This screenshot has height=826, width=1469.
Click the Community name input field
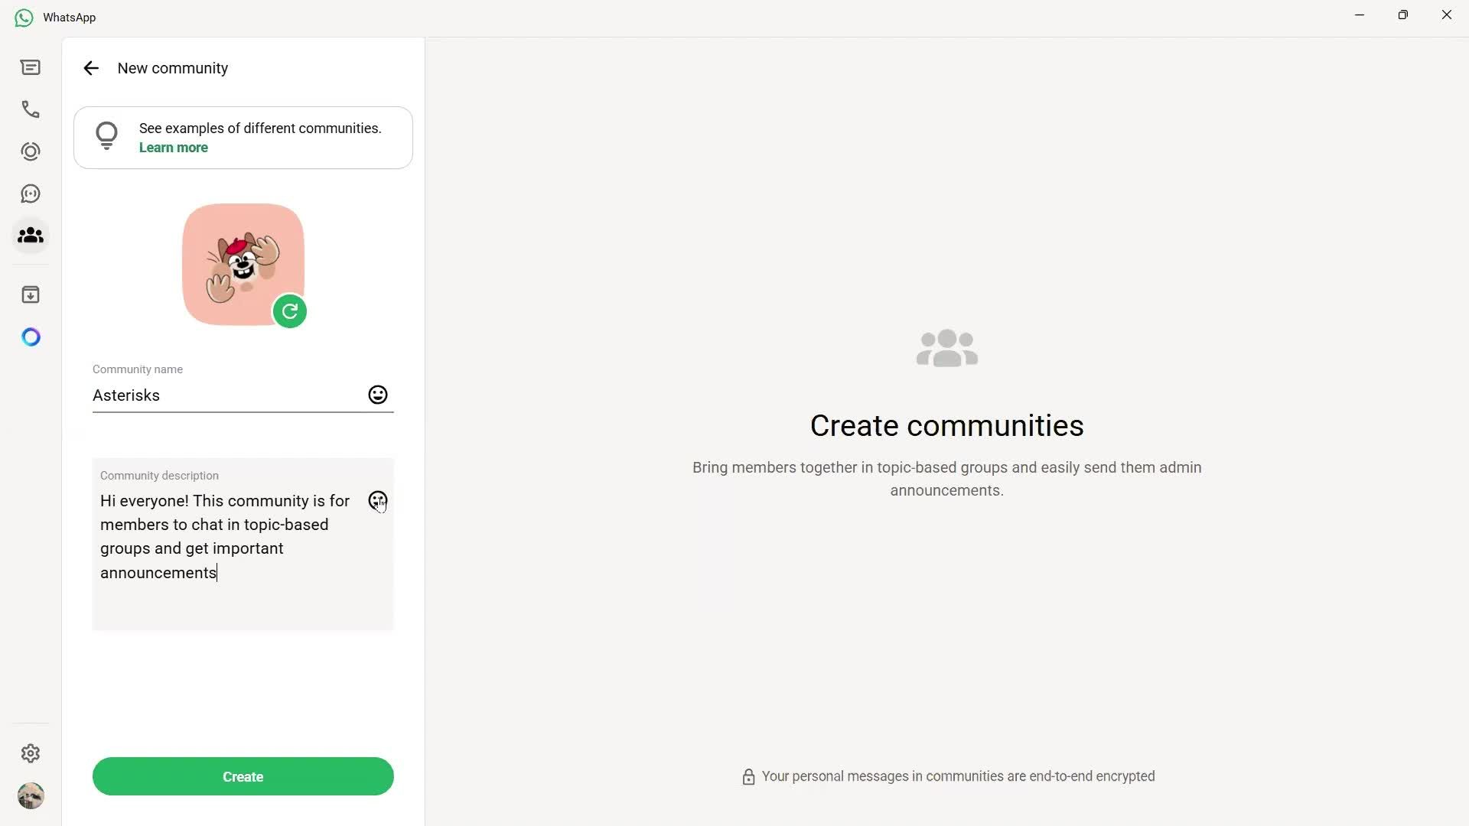pyautogui.click(x=230, y=395)
